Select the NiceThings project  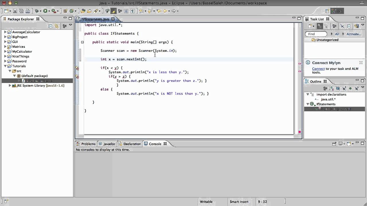(x=21, y=56)
